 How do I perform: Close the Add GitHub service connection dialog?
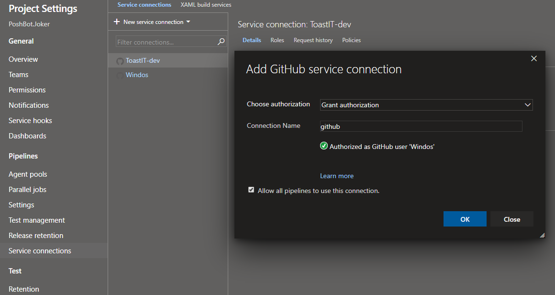click(534, 58)
